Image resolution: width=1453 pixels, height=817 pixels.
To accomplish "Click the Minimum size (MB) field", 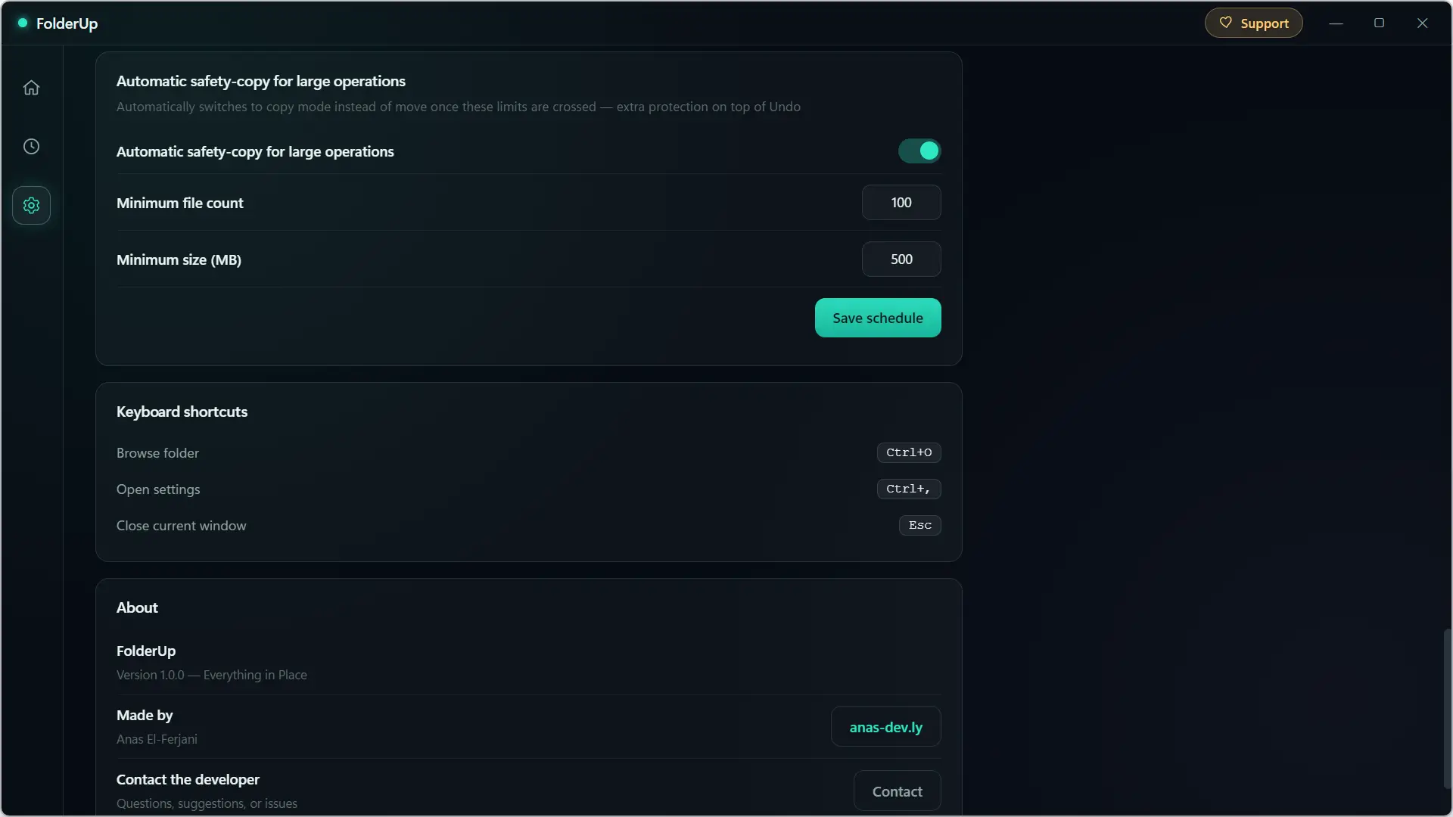I will [x=901, y=259].
